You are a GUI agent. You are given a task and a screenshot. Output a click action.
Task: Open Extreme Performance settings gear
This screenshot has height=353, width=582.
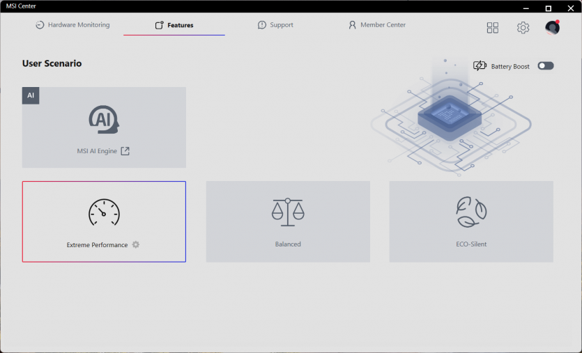click(136, 245)
